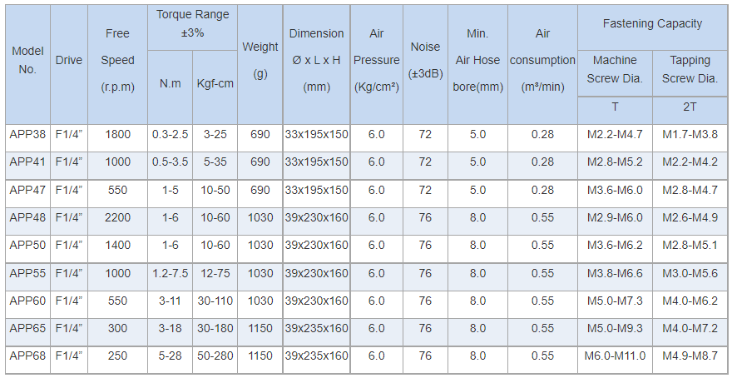Select the APP65 model cell

click(x=27, y=328)
